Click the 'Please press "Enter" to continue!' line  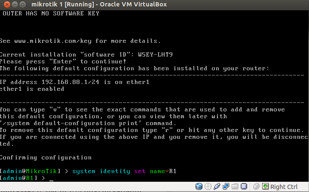[63, 61]
